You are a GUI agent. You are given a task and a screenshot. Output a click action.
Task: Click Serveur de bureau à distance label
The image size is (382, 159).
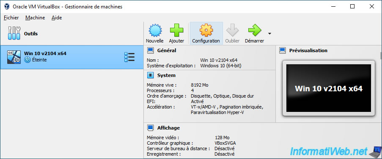[x=179, y=148]
